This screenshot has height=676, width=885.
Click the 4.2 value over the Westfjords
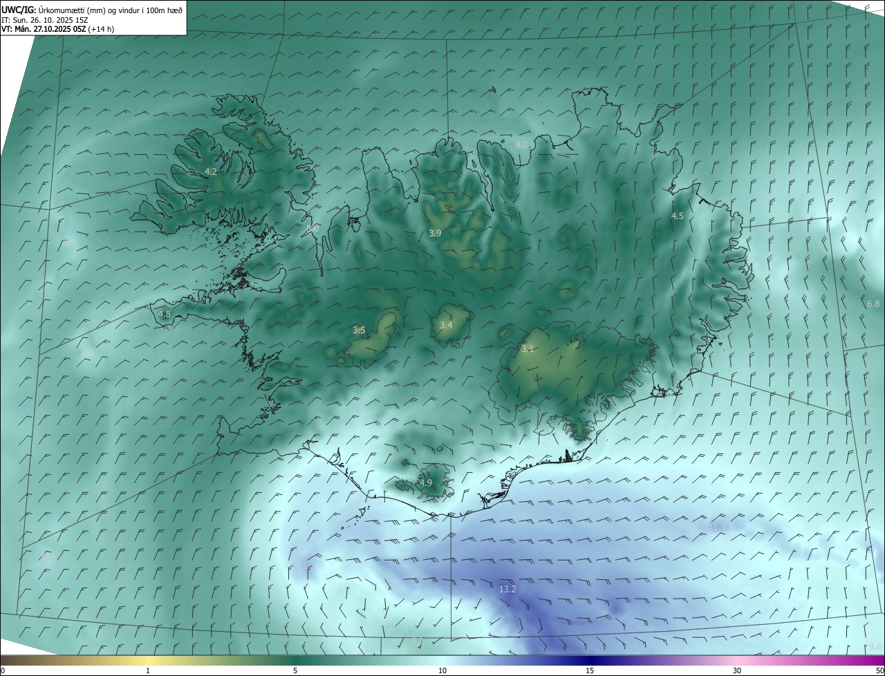coord(211,171)
